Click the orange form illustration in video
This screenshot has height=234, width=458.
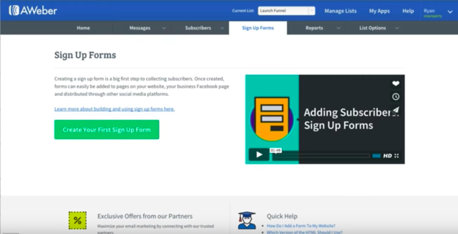coord(272,118)
